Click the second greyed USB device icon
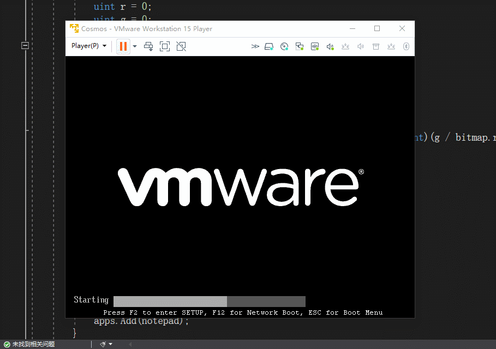Viewport: 496px width, 349px height. (x=391, y=46)
